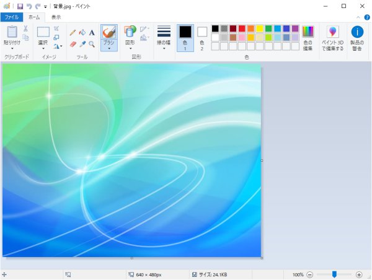This screenshot has height=280, width=372.
Task: Pick the dark red color swatch
Action: (x=233, y=28)
